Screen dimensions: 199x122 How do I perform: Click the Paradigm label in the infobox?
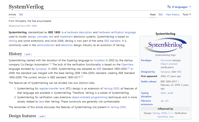(146, 60)
